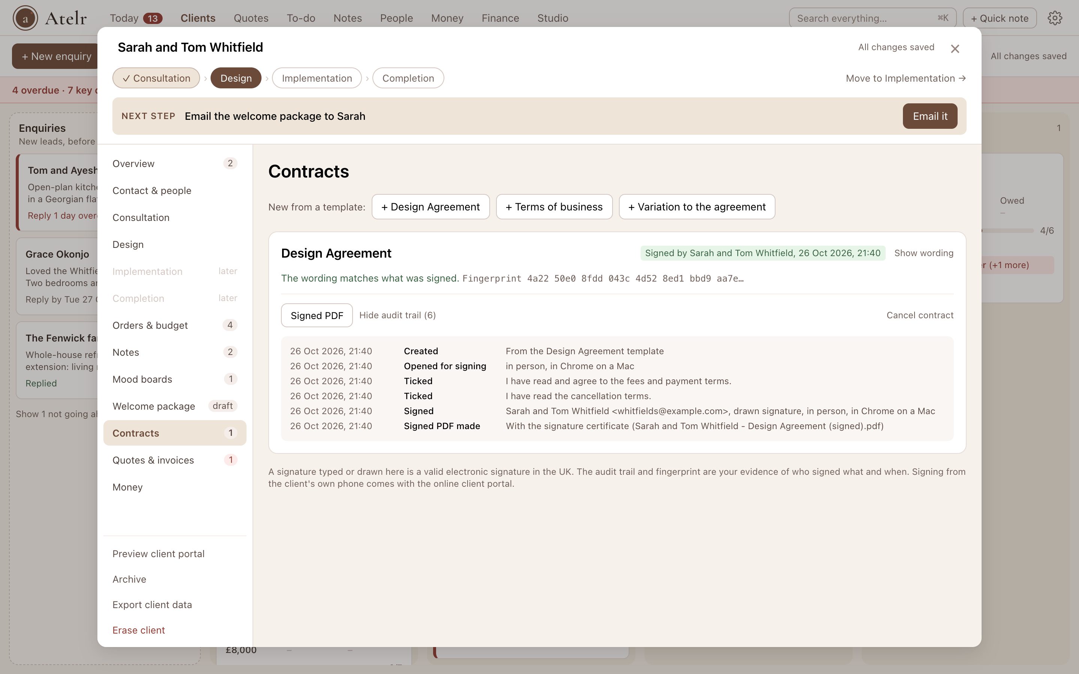1079x674 pixels.
Task: Open Contact & people section
Action: [175, 190]
